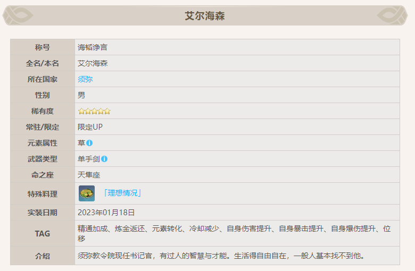Screen dimensions: 415x271
Task: Click the title text 诲韬诤言
Action: 93,47
